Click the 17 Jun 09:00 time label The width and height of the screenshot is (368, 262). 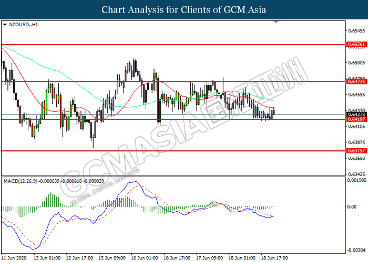coord(209,258)
